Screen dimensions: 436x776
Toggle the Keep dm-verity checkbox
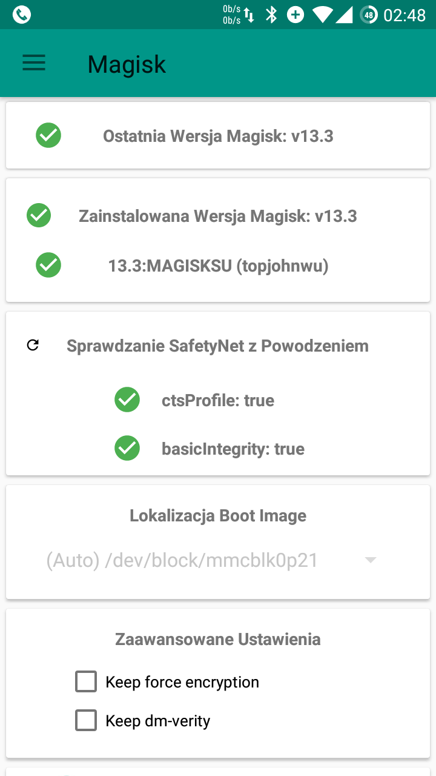[x=86, y=720]
